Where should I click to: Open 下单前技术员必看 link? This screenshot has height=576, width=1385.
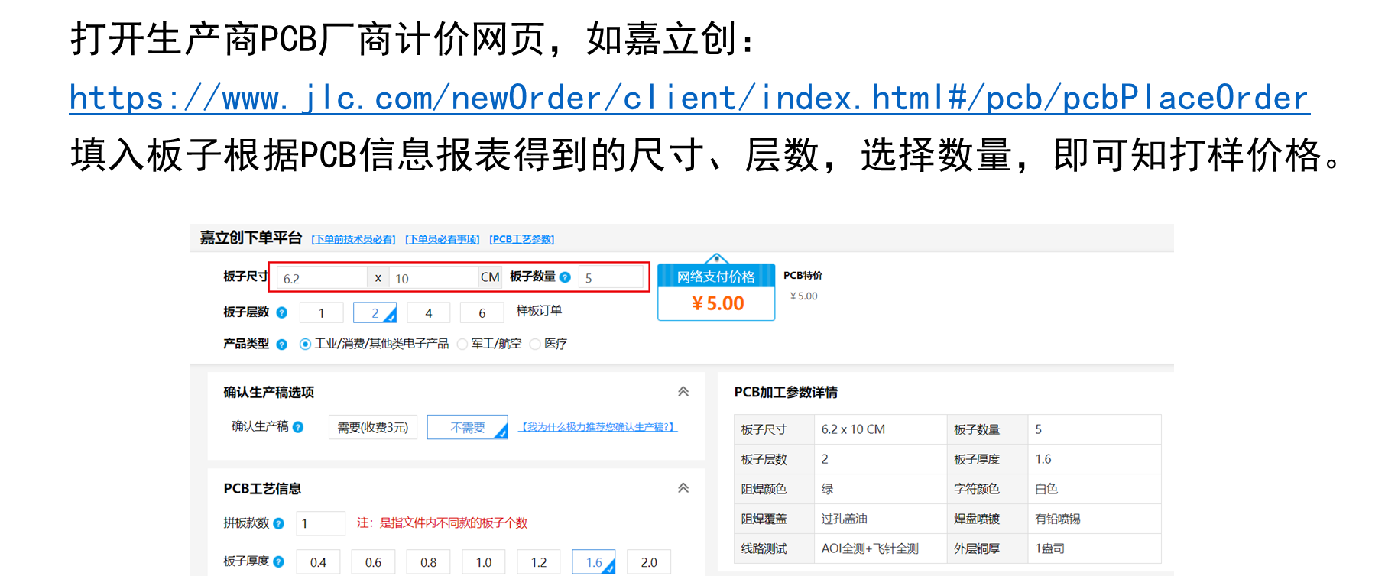(x=353, y=239)
